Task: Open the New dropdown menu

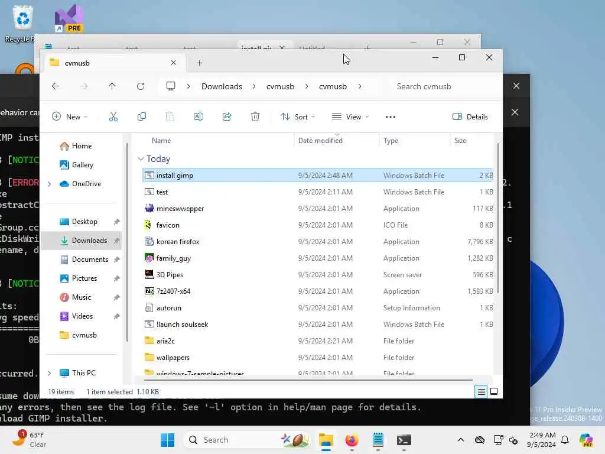Action: tap(70, 116)
